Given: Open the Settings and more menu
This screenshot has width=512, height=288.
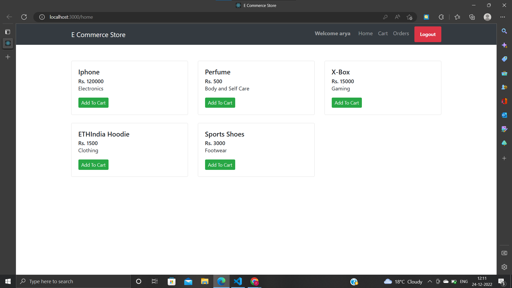Looking at the screenshot, I should coord(503,17).
